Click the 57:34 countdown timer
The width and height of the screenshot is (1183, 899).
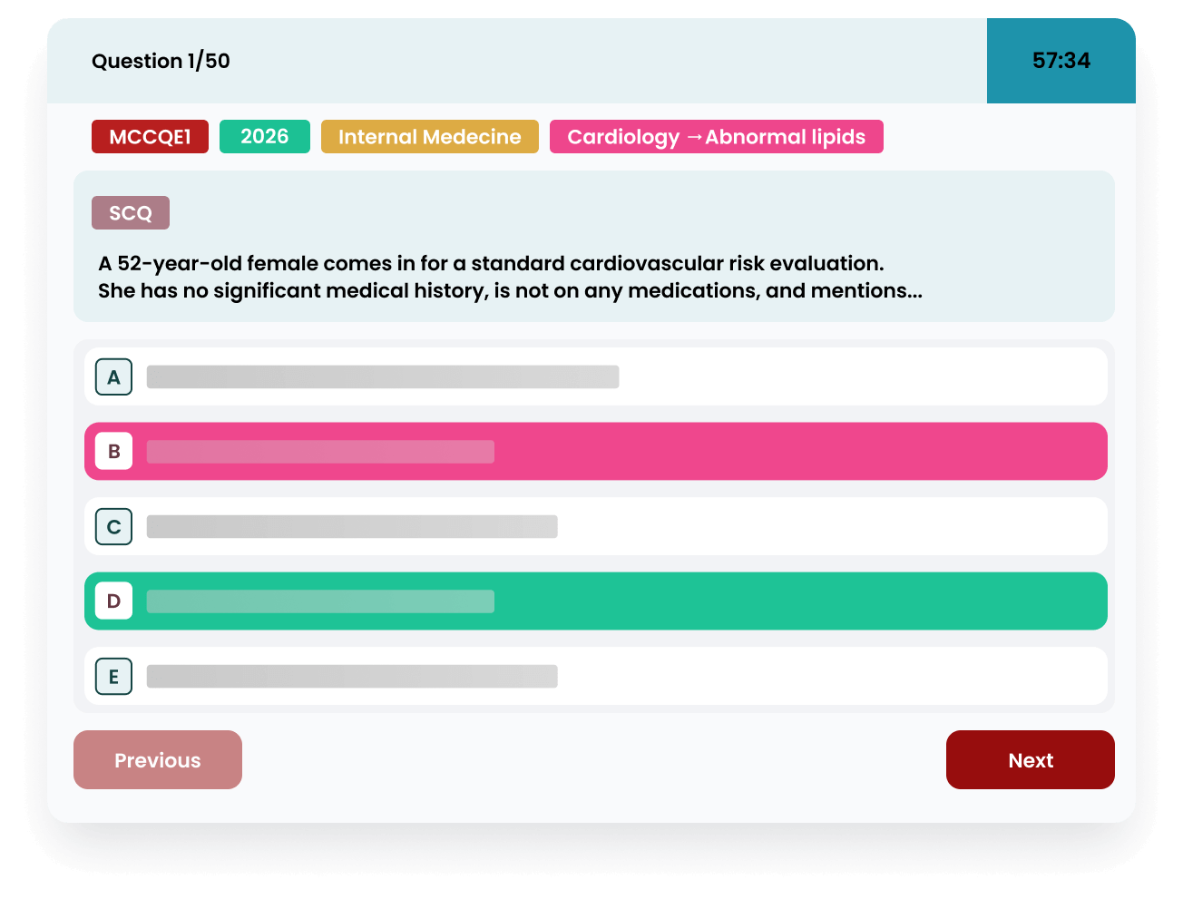pyautogui.click(x=1061, y=61)
